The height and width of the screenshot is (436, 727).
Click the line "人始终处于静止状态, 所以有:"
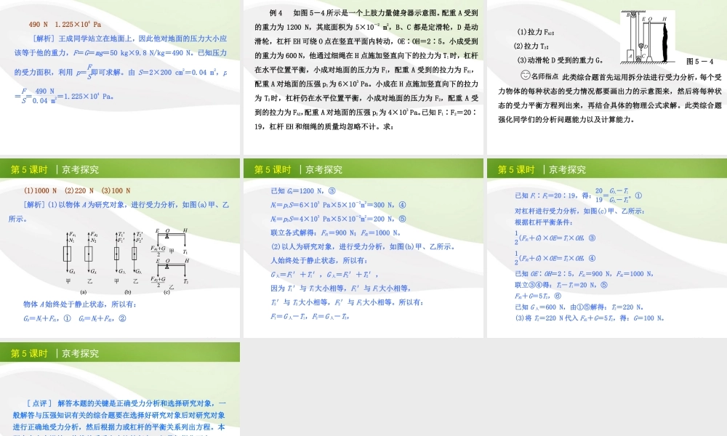click(318, 260)
